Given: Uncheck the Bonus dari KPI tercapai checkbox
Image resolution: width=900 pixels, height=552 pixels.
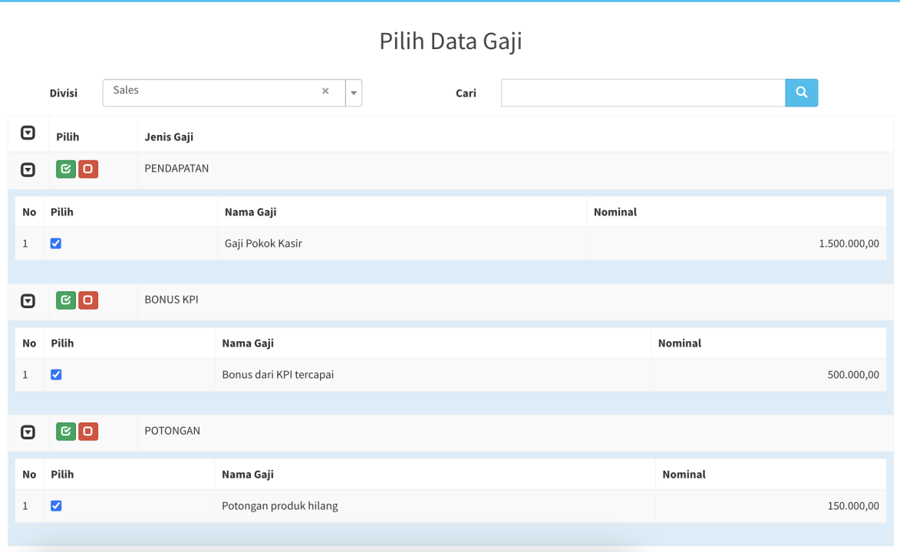Looking at the screenshot, I should pos(56,375).
